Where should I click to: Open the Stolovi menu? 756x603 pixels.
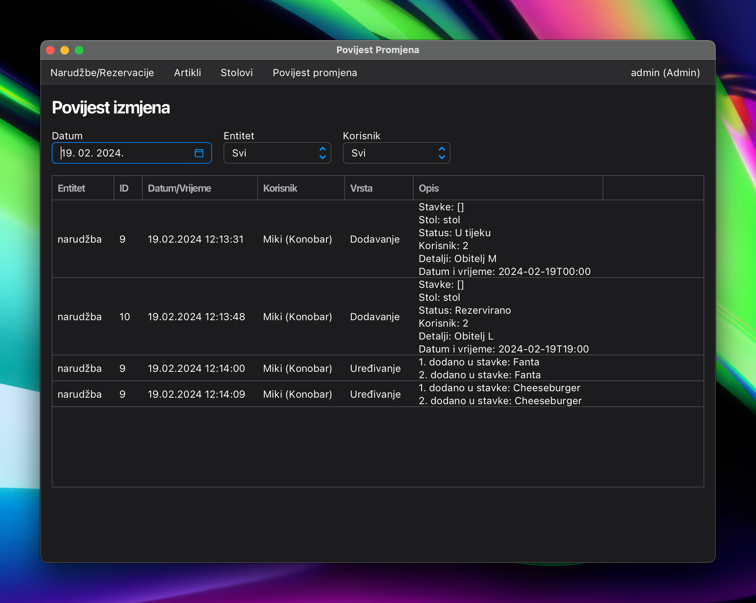(x=236, y=73)
